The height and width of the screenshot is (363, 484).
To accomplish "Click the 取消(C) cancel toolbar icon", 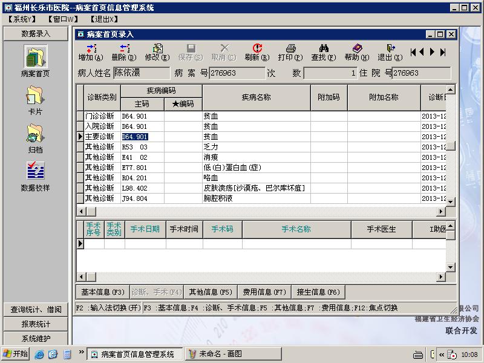I will (x=224, y=53).
